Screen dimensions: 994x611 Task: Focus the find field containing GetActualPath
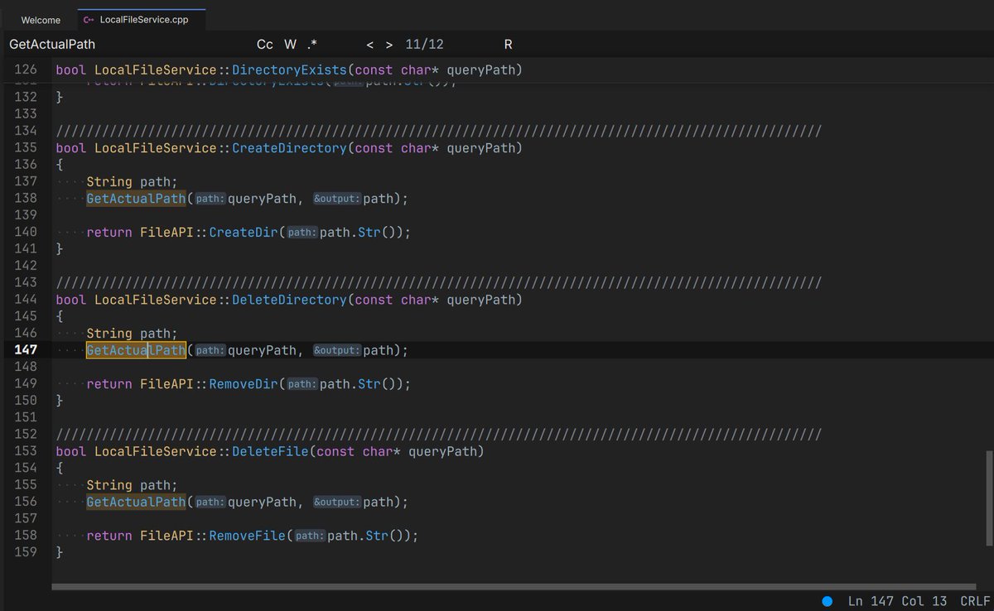124,45
